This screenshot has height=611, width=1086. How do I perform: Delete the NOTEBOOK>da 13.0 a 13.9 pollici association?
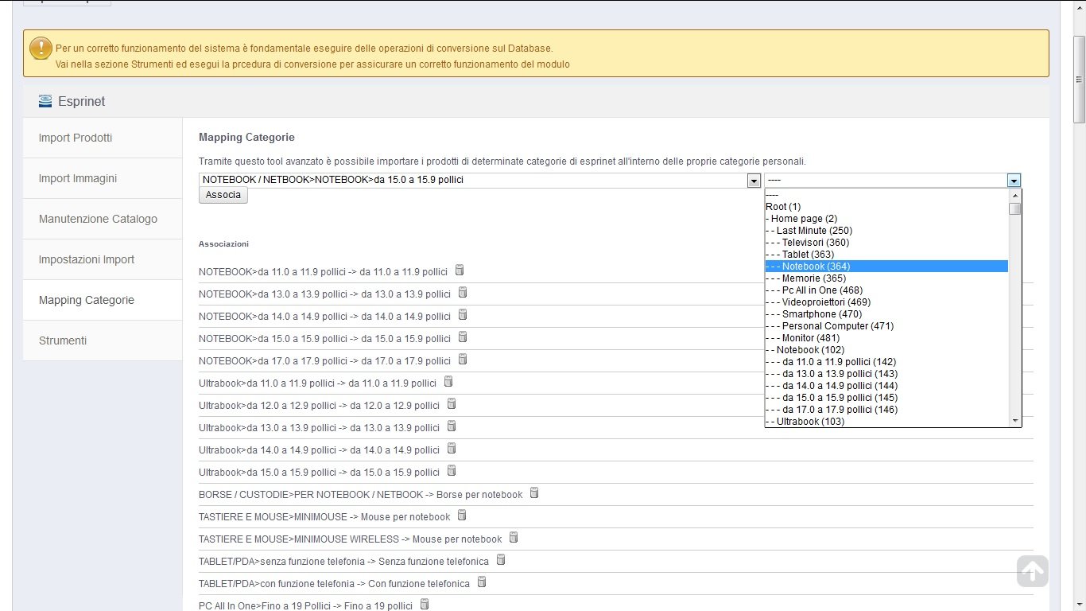(x=463, y=293)
